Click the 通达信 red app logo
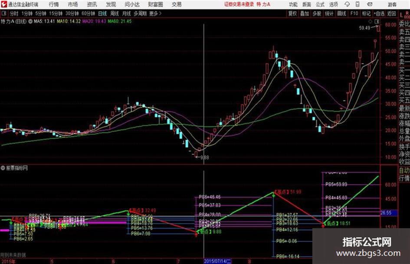This screenshot has width=410, height=264. click(3, 4)
